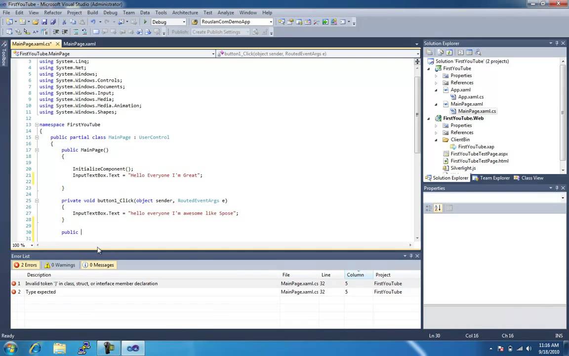Toggle the 0 Messages filter button
Image resolution: width=569 pixels, height=356 pixels.
[99, 265]
